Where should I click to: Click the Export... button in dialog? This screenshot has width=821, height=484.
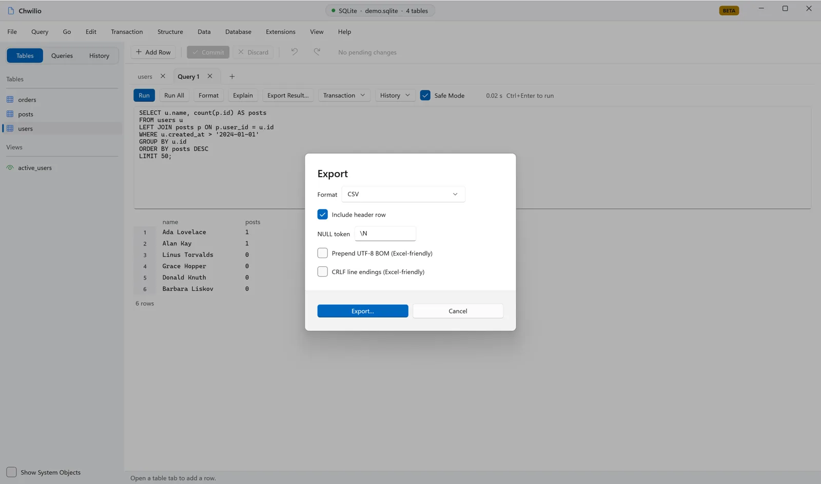coord(363,311)
